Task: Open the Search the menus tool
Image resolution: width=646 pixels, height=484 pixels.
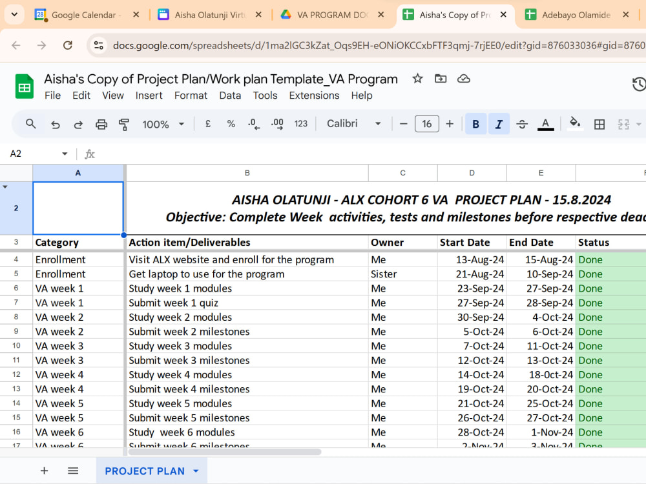Action: [x=30, y=124]
